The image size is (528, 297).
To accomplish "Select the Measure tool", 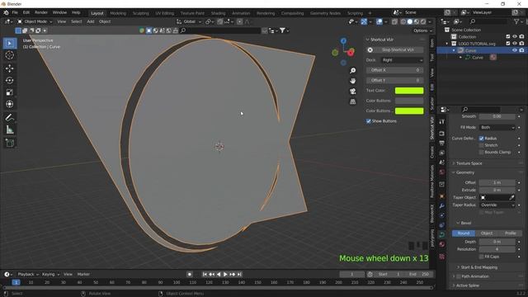I will coord(9,130).
